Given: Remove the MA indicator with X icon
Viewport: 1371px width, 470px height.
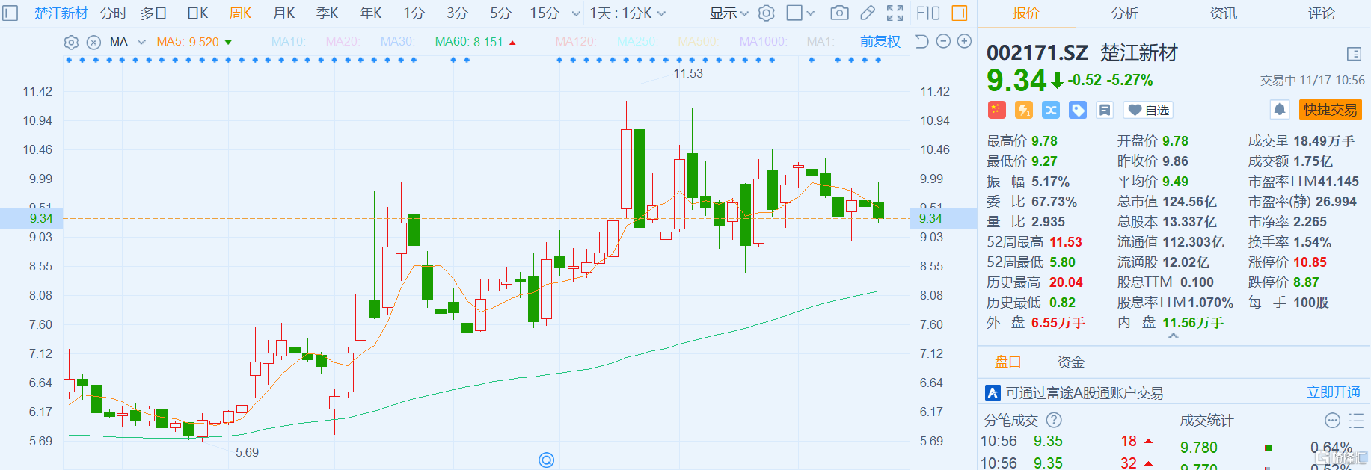Looking at the screenshot, I should (x=93, y=42).
